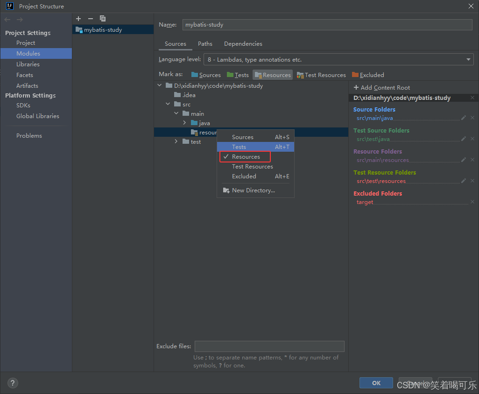This screenshot has height=394, width=479.
Task: Switch to the Sources tab
Action: tap(176, 44)
